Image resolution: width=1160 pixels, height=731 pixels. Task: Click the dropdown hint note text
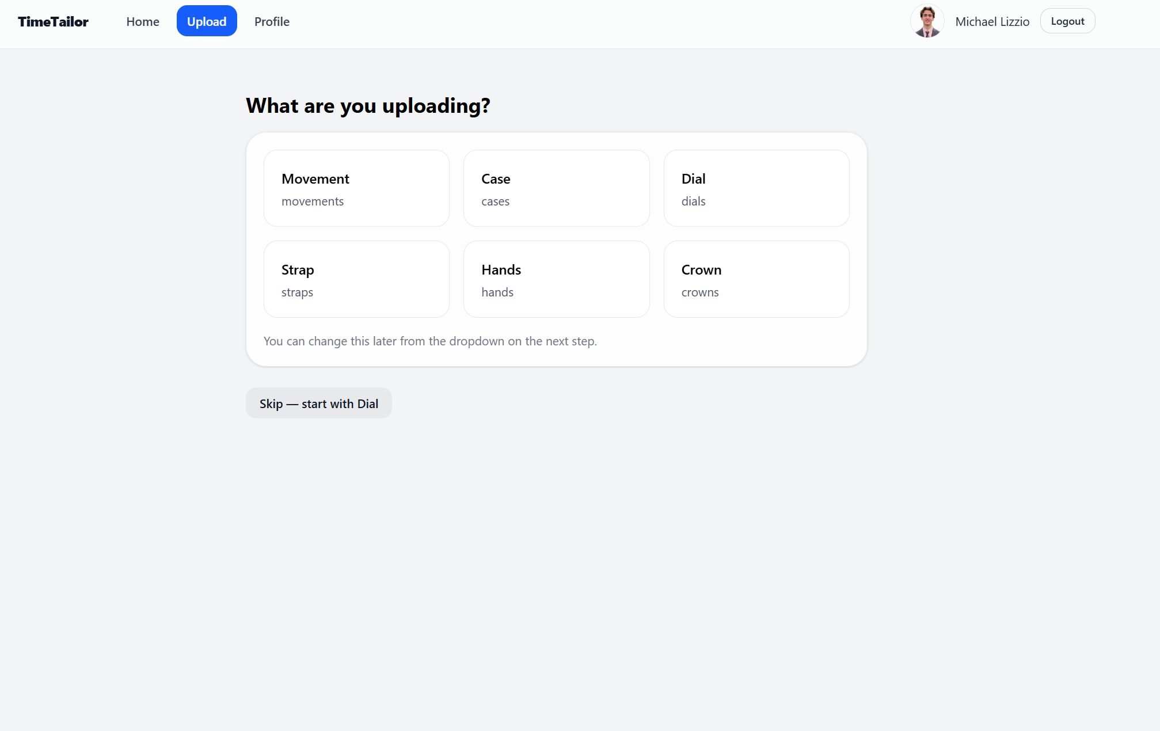click(430, 341)
